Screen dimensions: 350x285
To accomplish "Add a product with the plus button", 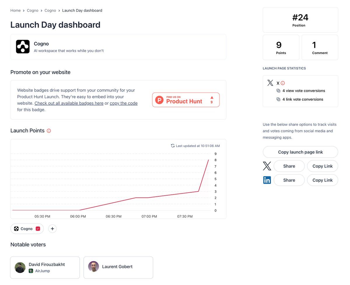I will [x=52, y=229].
